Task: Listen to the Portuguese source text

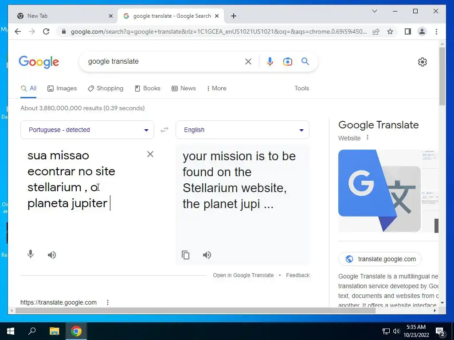Action: coord(52,255)
